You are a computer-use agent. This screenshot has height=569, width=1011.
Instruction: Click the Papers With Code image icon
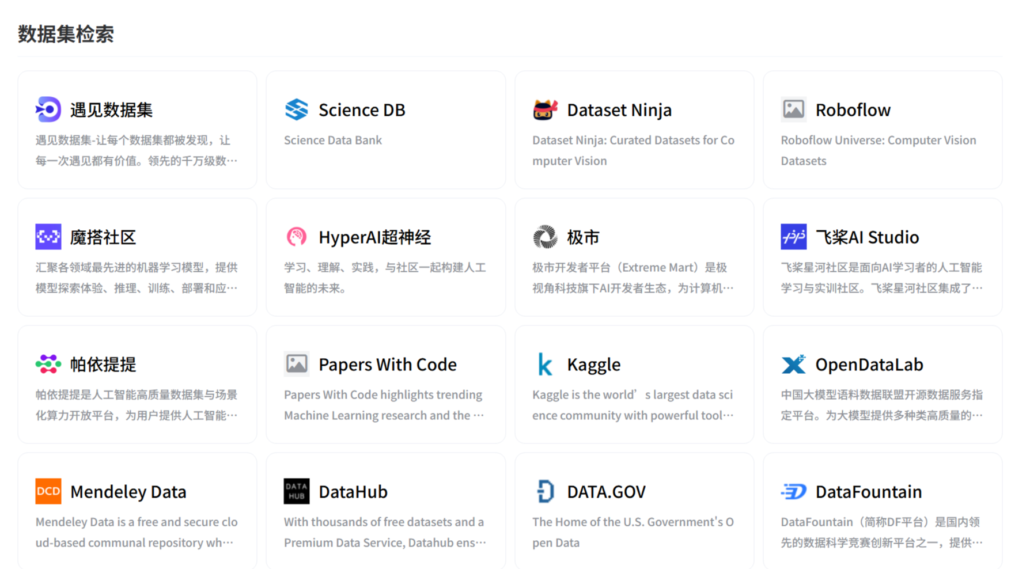coord(297,364)
